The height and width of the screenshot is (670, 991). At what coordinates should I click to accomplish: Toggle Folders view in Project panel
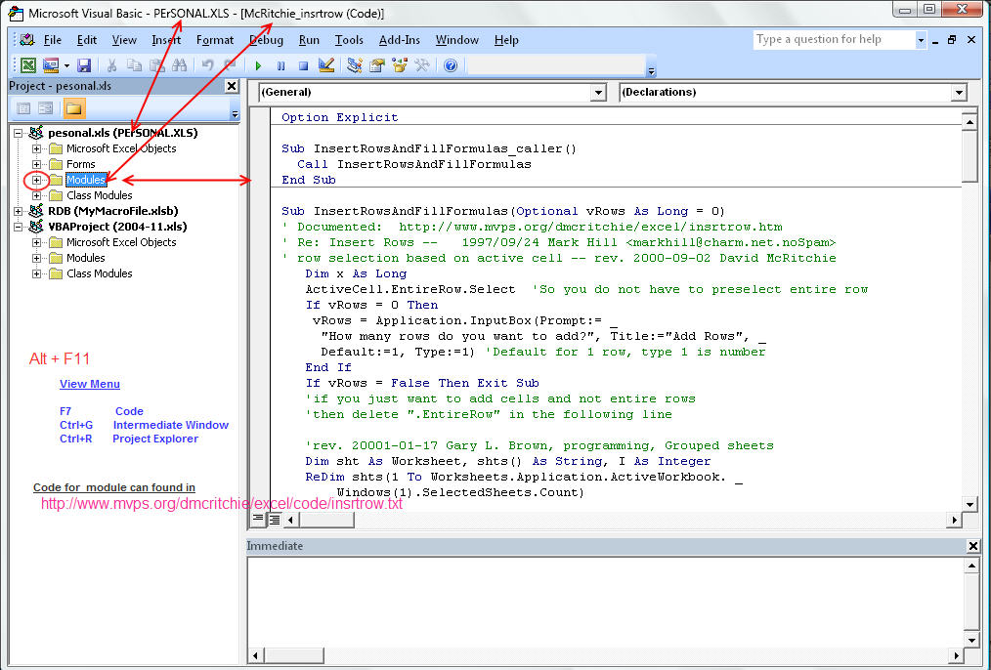pyautogui.click(x=74, y=108)
